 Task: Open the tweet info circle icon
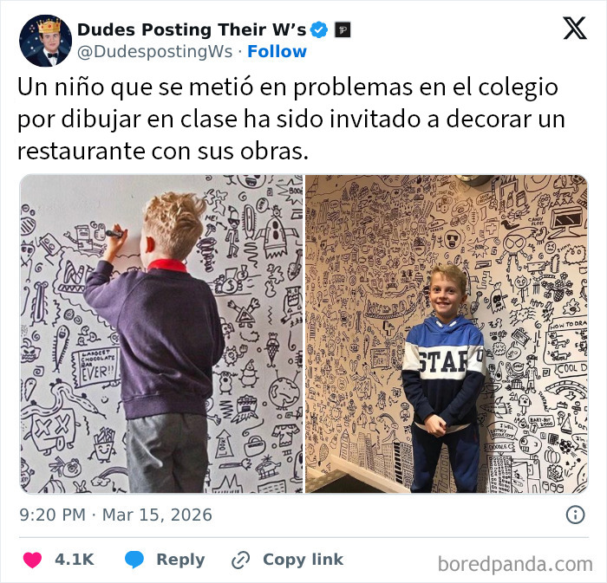click(575, 515)
